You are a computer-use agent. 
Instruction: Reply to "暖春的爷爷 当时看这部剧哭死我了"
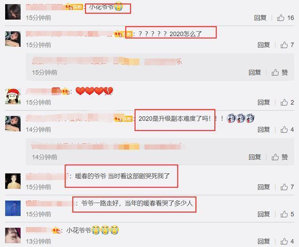(263, 187)
